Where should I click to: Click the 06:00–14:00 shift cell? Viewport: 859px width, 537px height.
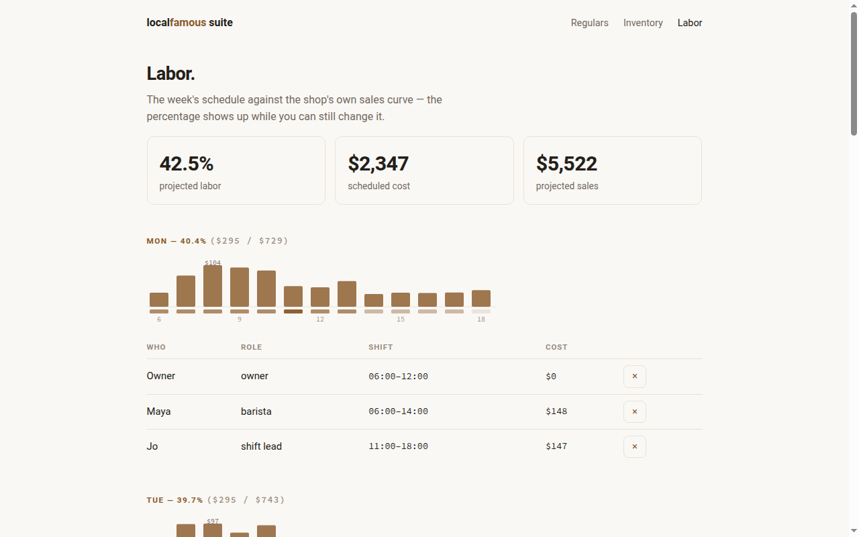point(398,411)
